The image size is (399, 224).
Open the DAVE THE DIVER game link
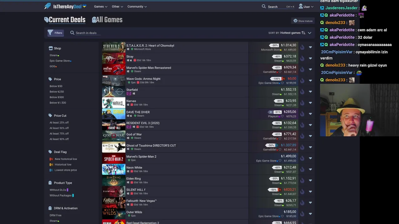click(138, 112)
